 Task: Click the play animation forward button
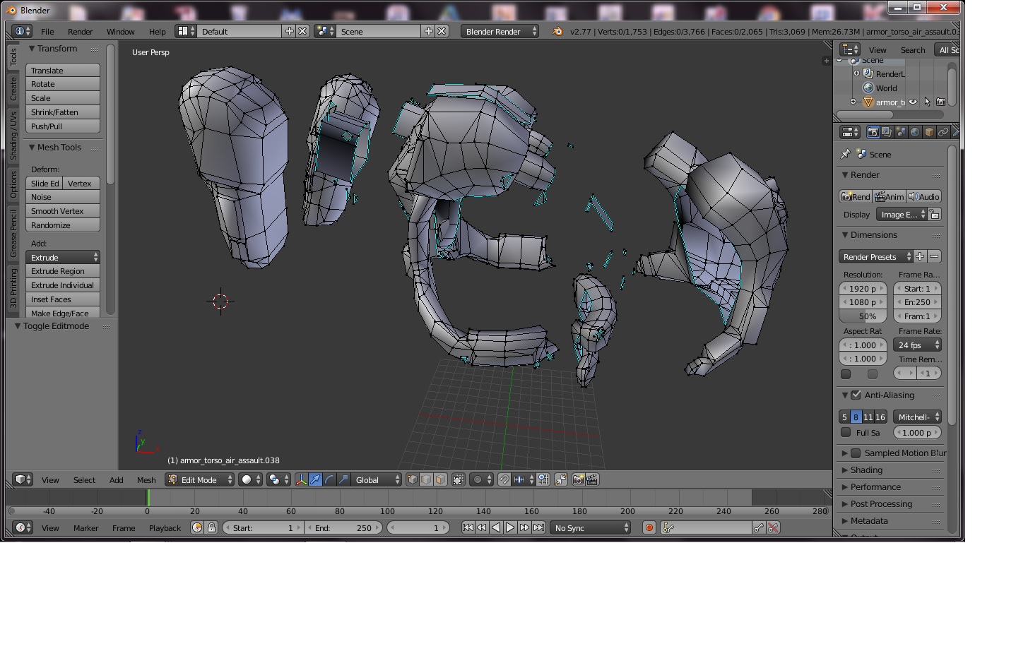click(x=510, y=528)
